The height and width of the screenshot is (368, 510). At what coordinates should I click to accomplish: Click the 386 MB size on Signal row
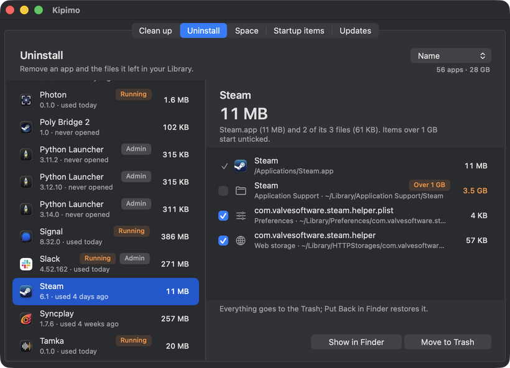(175, 237)
